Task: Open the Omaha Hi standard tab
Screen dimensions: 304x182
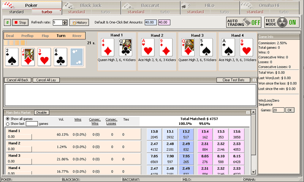Action: pyautogui.click(x=255, y=12)
